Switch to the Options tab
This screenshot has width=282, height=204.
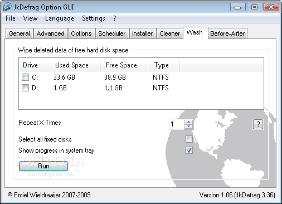81,33
